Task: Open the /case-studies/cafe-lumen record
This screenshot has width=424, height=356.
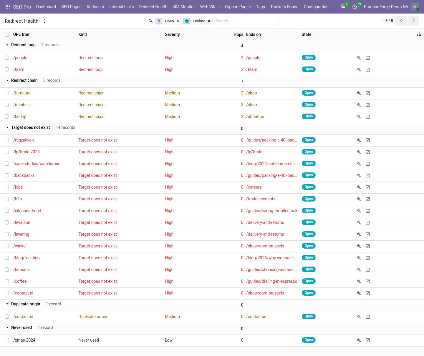Action: pos(37,164)
